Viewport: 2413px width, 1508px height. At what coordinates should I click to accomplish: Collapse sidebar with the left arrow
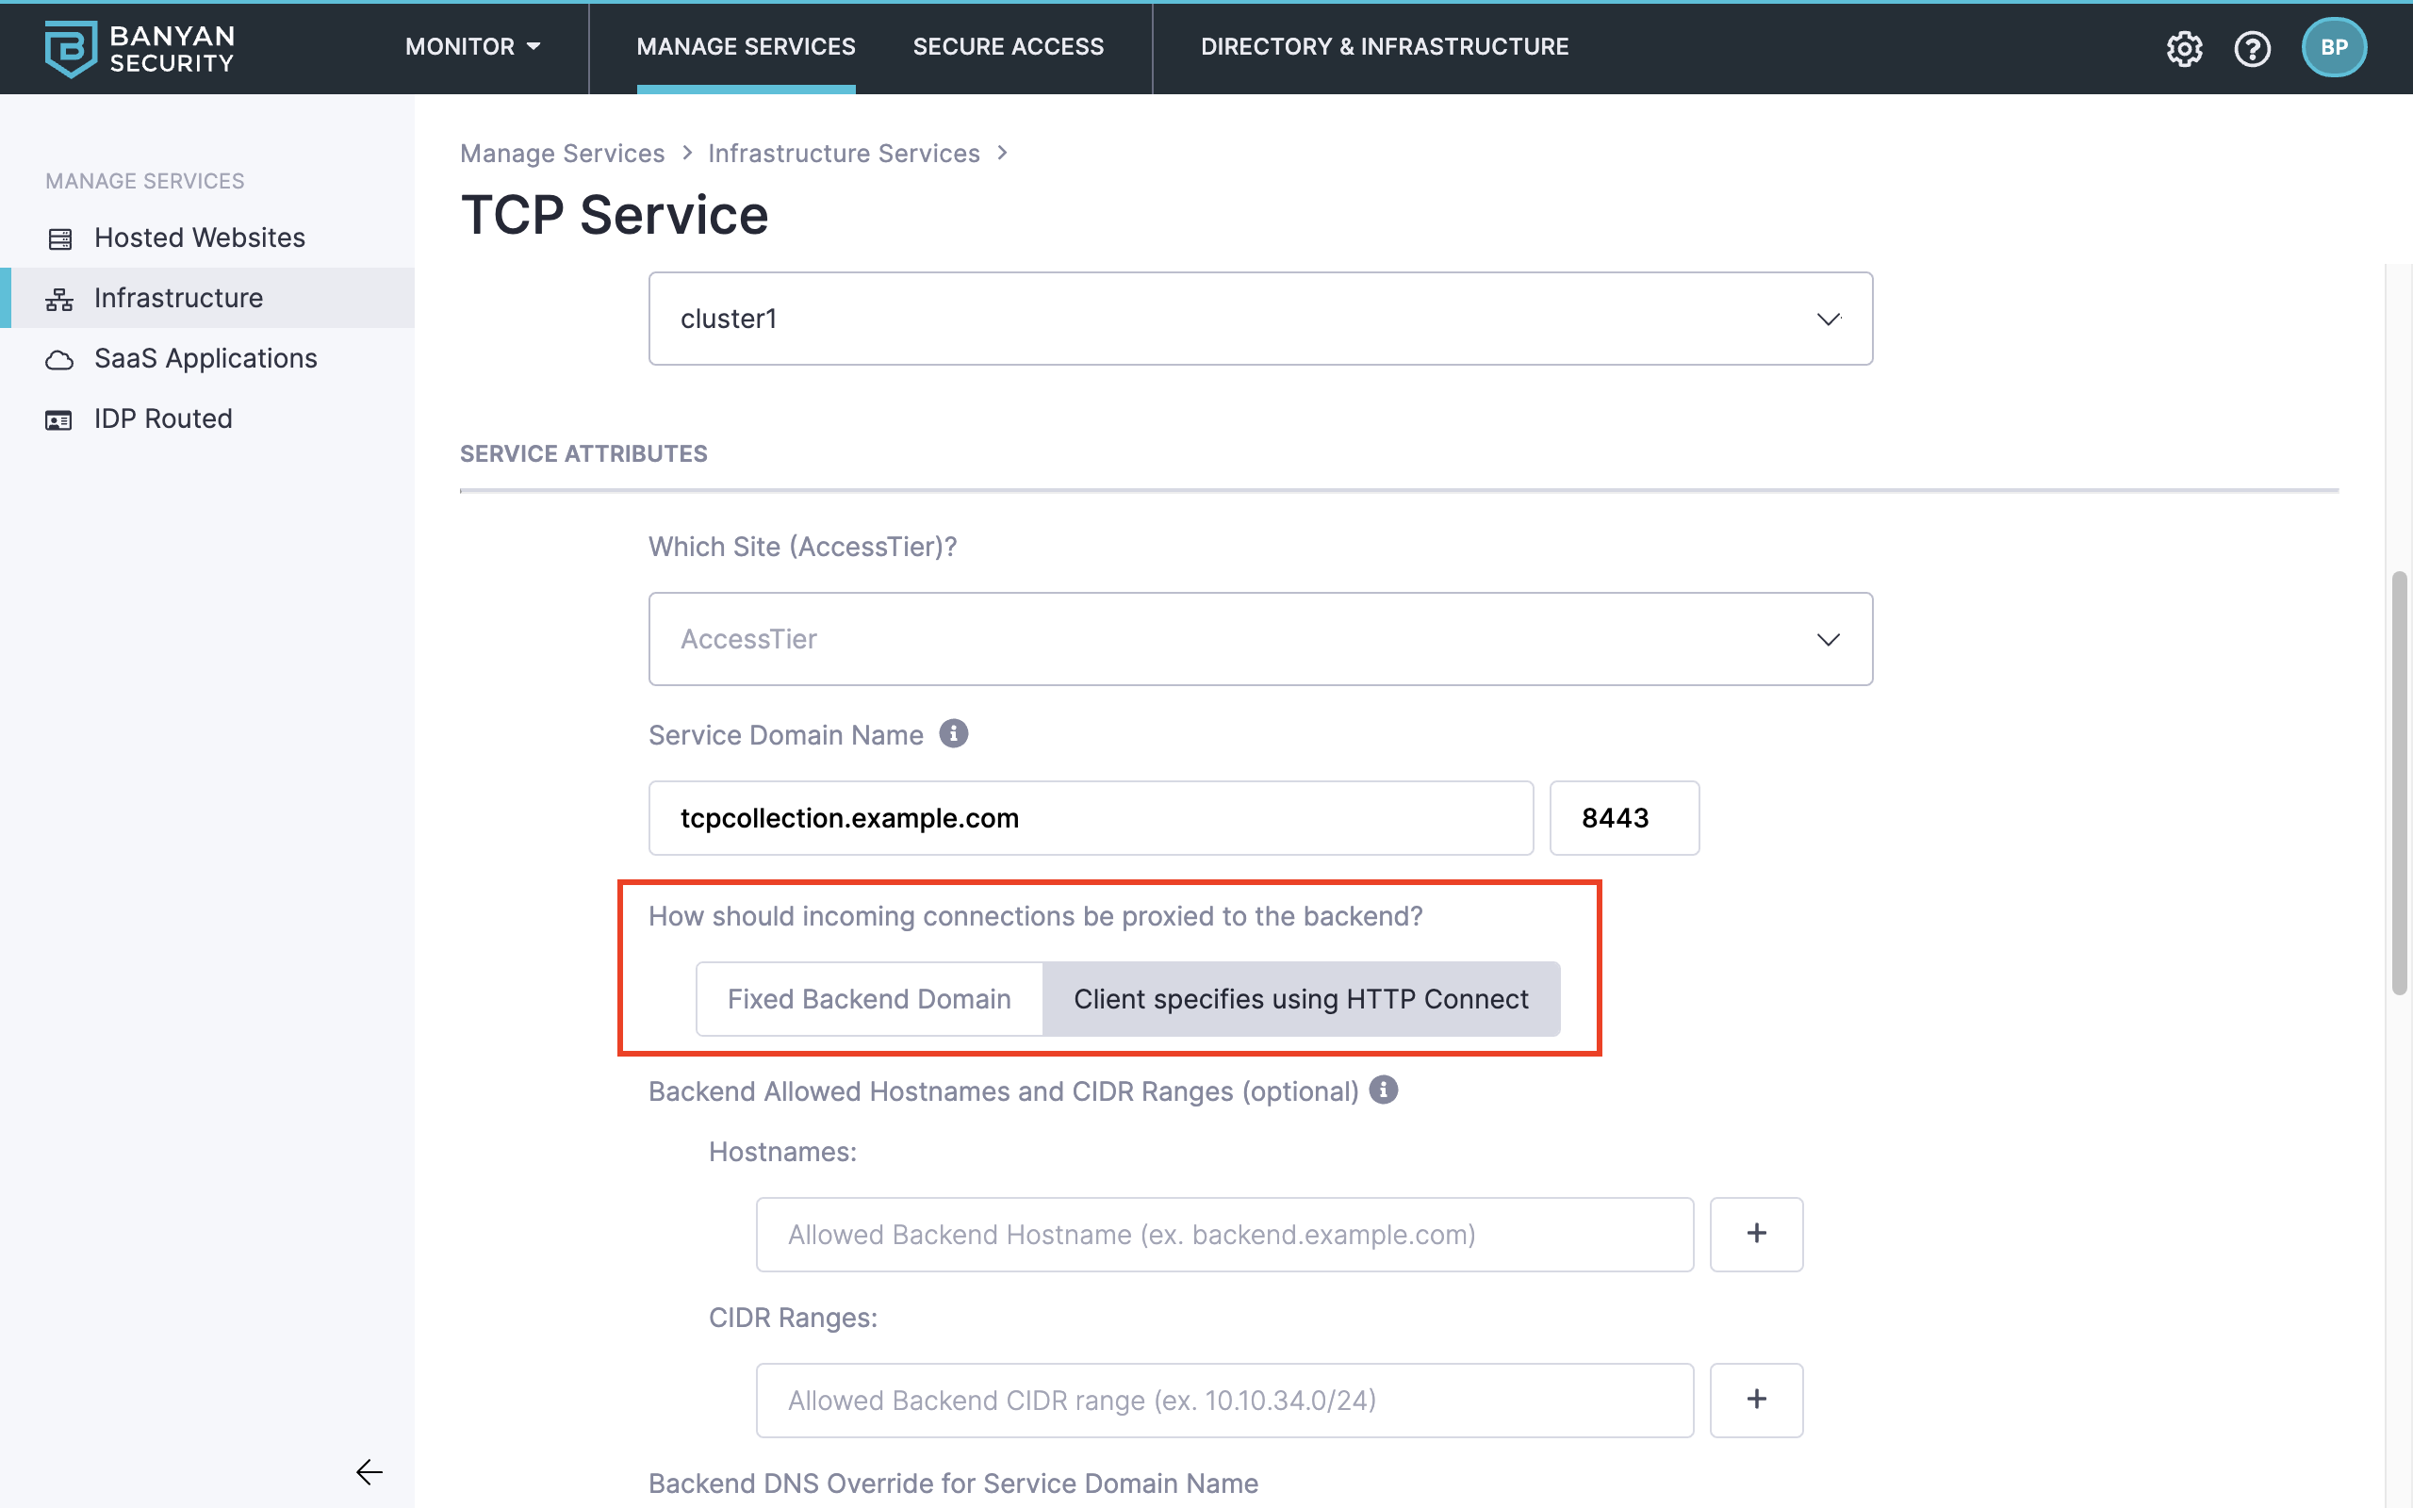(369, 1471)
